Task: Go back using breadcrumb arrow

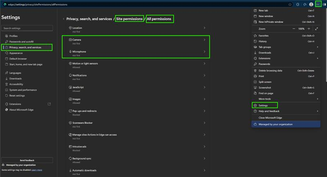Action: pyautogui.click(x=63, y=19)
